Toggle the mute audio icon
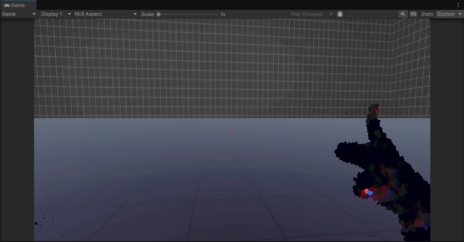464x242 pixels. pos(403,14)
